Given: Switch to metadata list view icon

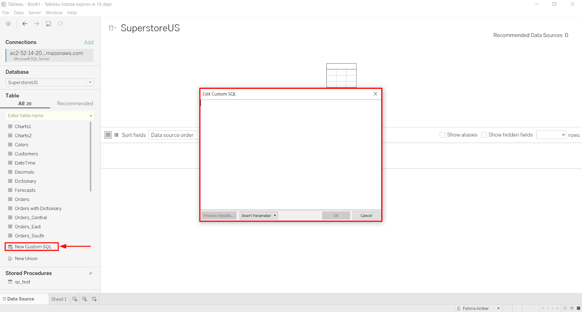Looking at the screenshot, I should coord(116,135).
